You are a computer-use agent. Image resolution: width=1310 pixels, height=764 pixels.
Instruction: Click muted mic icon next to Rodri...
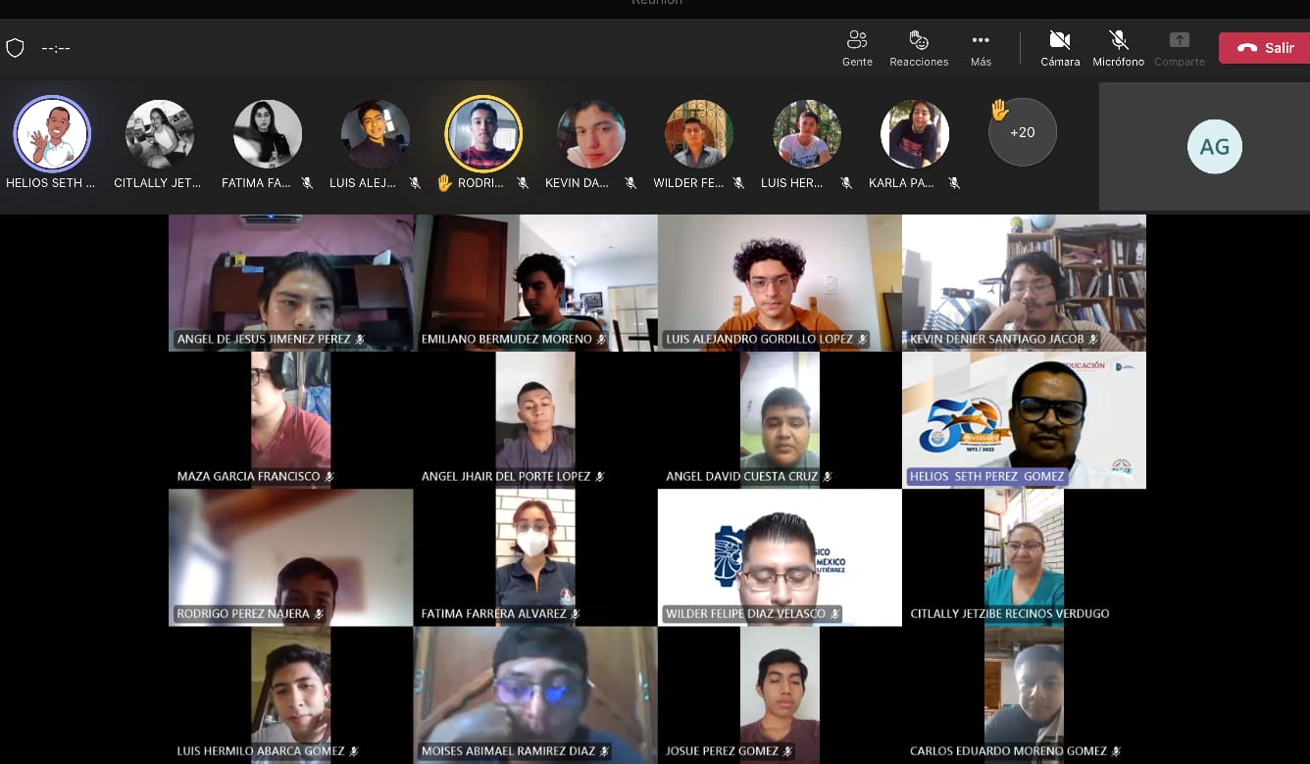pyautogui.click(x=523, y=183)
